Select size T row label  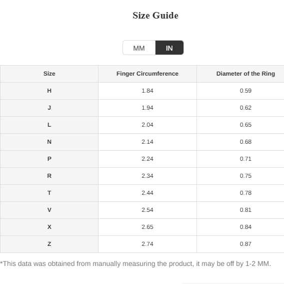pyautogui.click(x=49, y=193)
